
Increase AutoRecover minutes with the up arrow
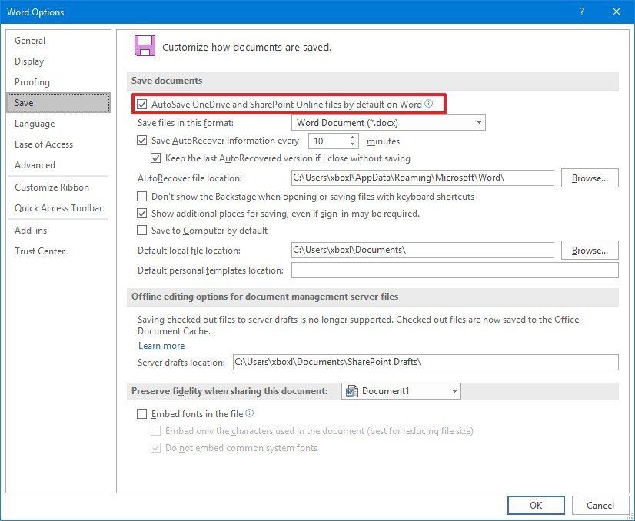(352, 137)
